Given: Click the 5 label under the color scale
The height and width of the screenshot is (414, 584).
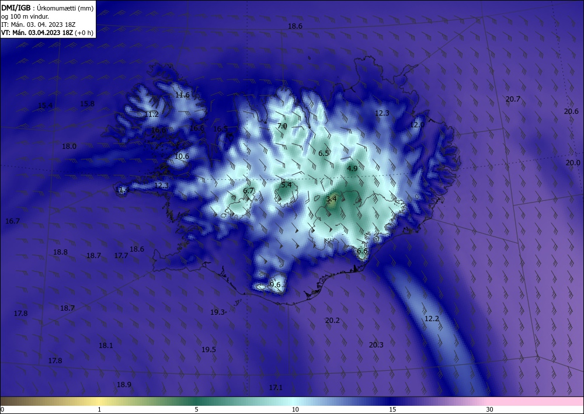Looking at the screenshot, I should (x=196, y=409).
